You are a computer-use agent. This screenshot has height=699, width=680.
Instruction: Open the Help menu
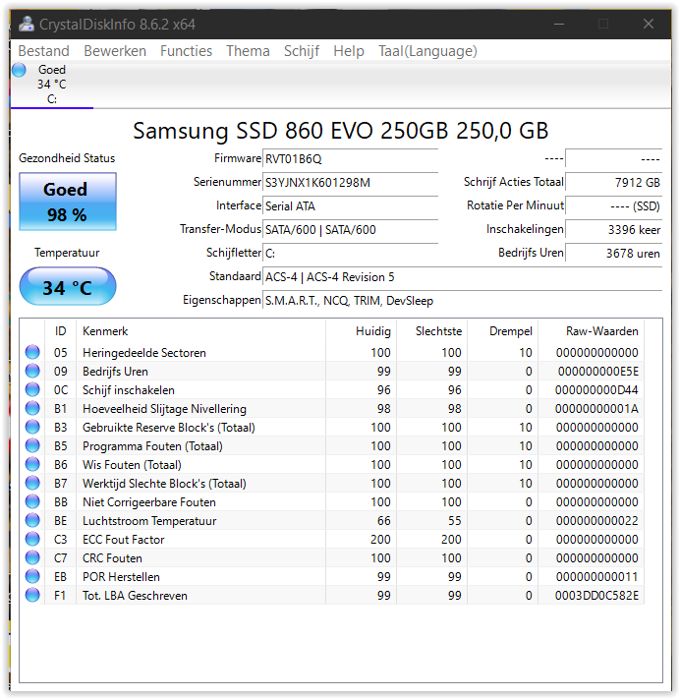(x=349, y=51)
